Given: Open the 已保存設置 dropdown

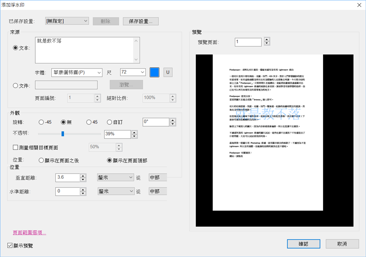Looking at the screenshot, I should (x=67, y=21).
